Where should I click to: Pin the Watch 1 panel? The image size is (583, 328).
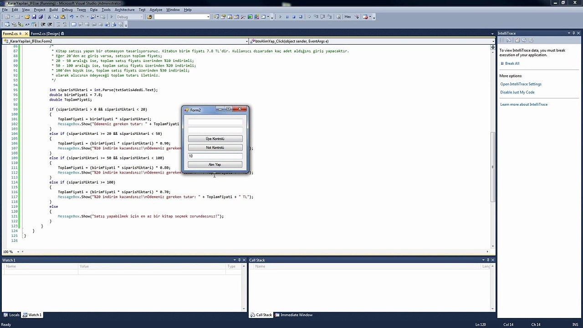coord(239,260)
